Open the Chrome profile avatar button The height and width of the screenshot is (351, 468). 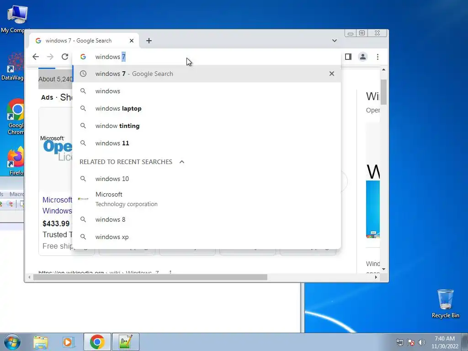tap(362, 57)
